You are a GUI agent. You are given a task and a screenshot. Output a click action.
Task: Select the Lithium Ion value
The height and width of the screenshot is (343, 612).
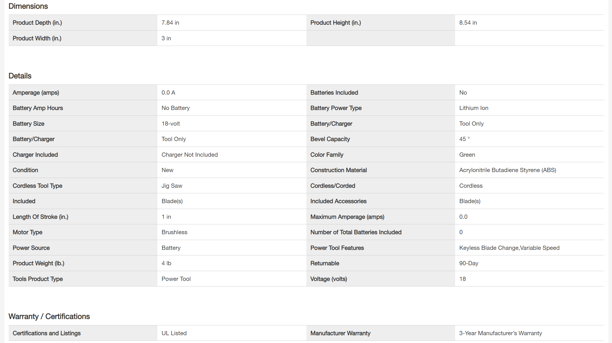(x=474, y=108)
